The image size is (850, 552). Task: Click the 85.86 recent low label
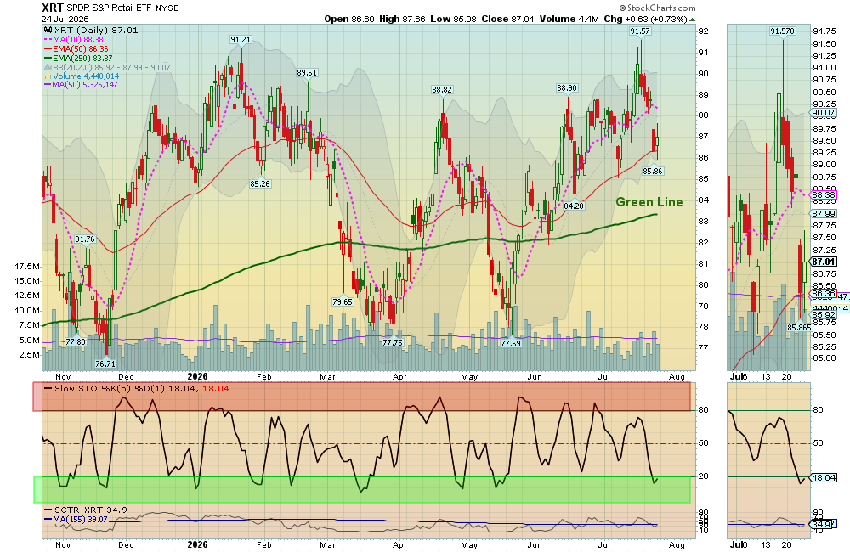click(x=653, y=172)
